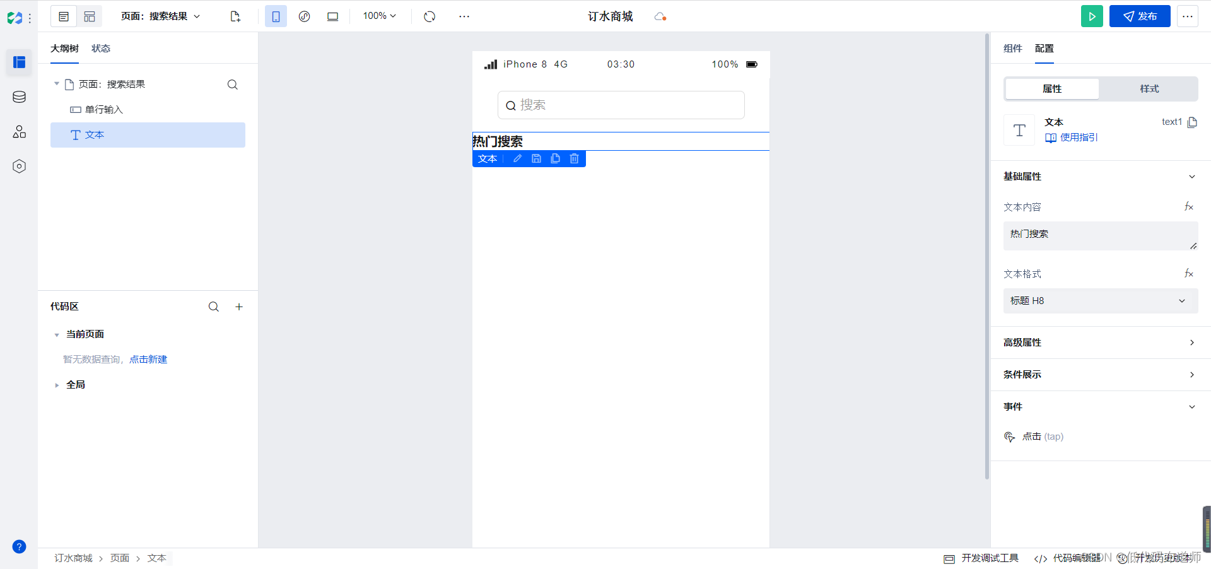Image resolution: width=1211 pixels, height=569 pixels.
Task: Click the 文本内容 textarea
Action: 1101,236
